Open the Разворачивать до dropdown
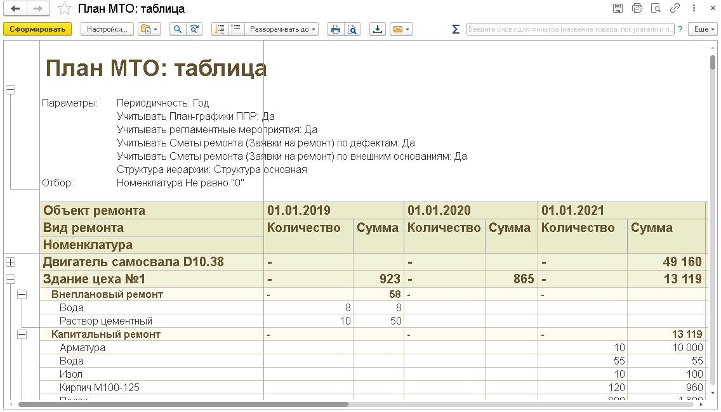This screenshot has width=721, height=412. pyautogui.click(x=282, y=29)
